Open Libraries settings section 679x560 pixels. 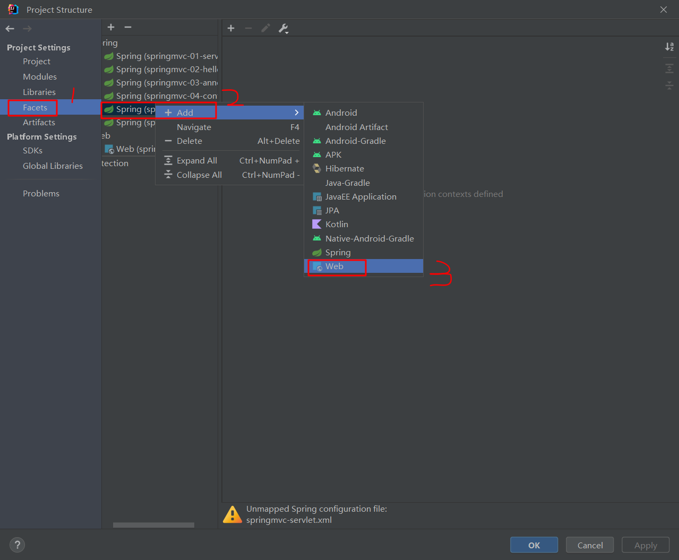coord(39,92)
